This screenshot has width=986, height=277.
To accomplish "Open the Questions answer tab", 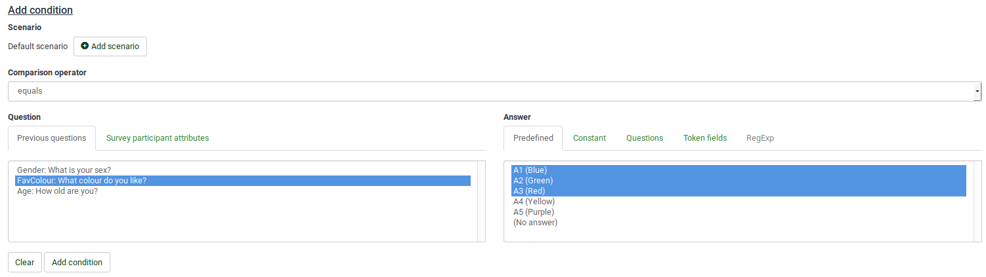I will 645,138.
